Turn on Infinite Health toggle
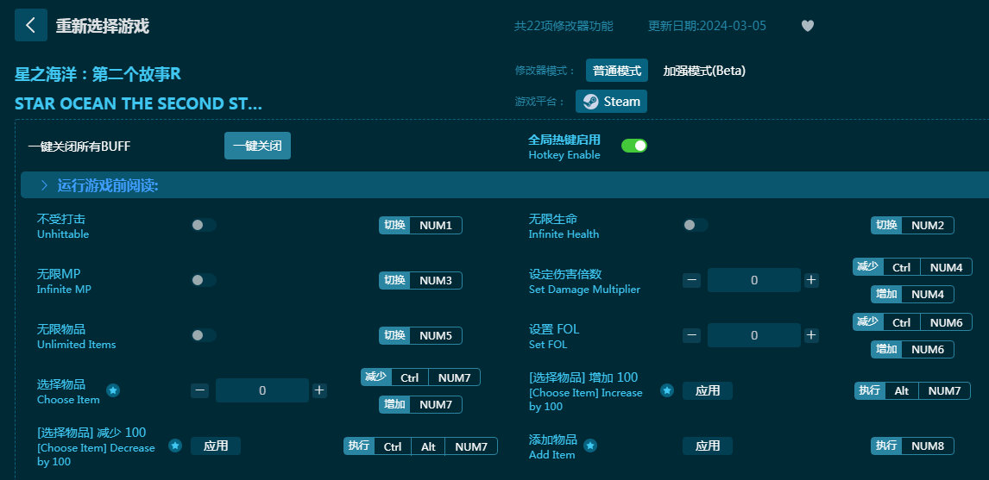The width and height of the screenshot is (989, 480). (695, 225)
